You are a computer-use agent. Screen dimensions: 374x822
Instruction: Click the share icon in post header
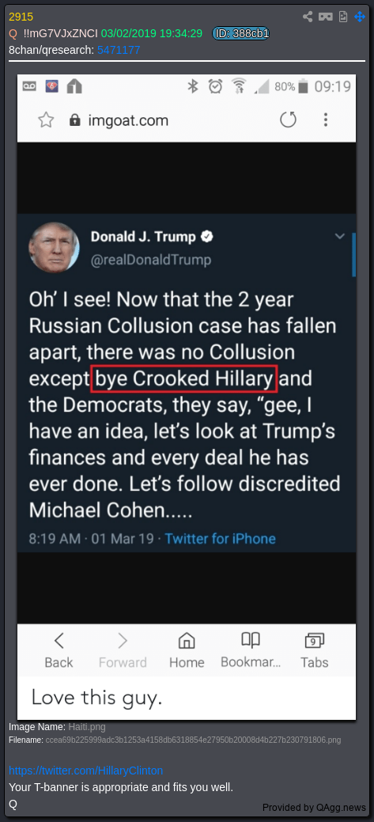(x=308, y=17)
